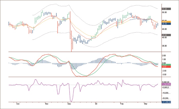The width and height of the screenshot is (179, 109).
Task: Select the Oct date on time axis
Action: 18,104
